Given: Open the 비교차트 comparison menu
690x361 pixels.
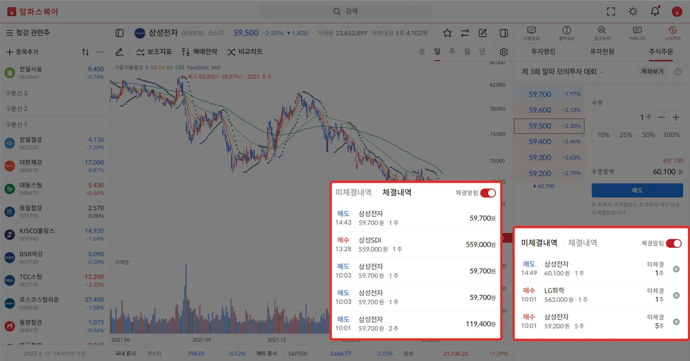Looking at the screenshot, I should [x=245, y=52].
